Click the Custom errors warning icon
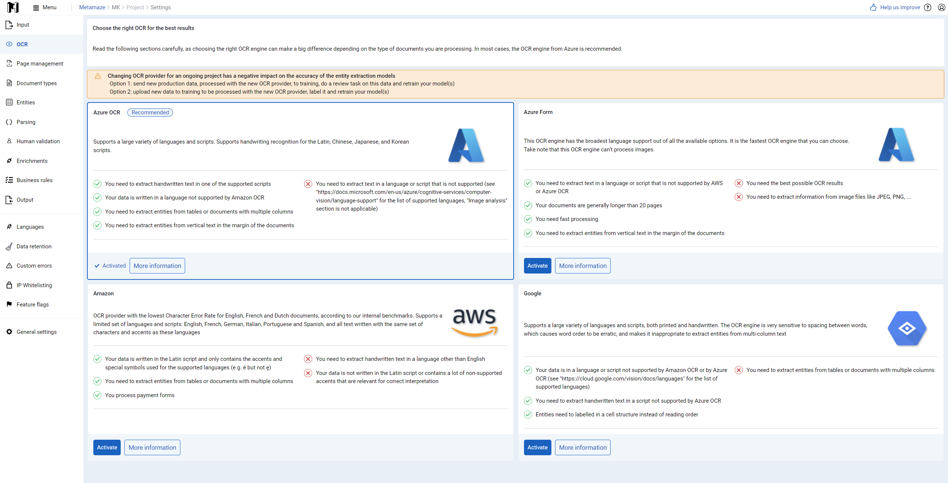The width and height of the screenshot is (948, 483). coord(9,265)
